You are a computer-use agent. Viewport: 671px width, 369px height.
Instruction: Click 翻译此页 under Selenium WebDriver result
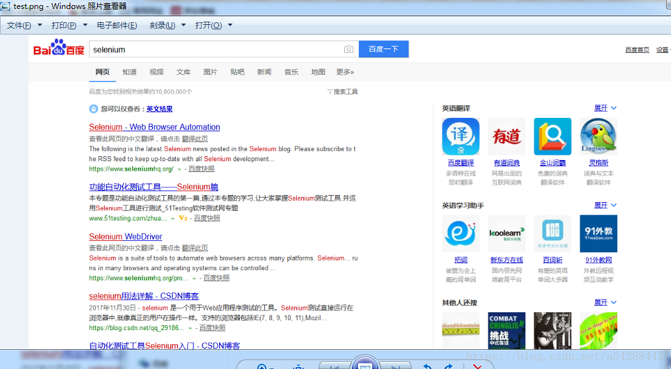point(195,248)
